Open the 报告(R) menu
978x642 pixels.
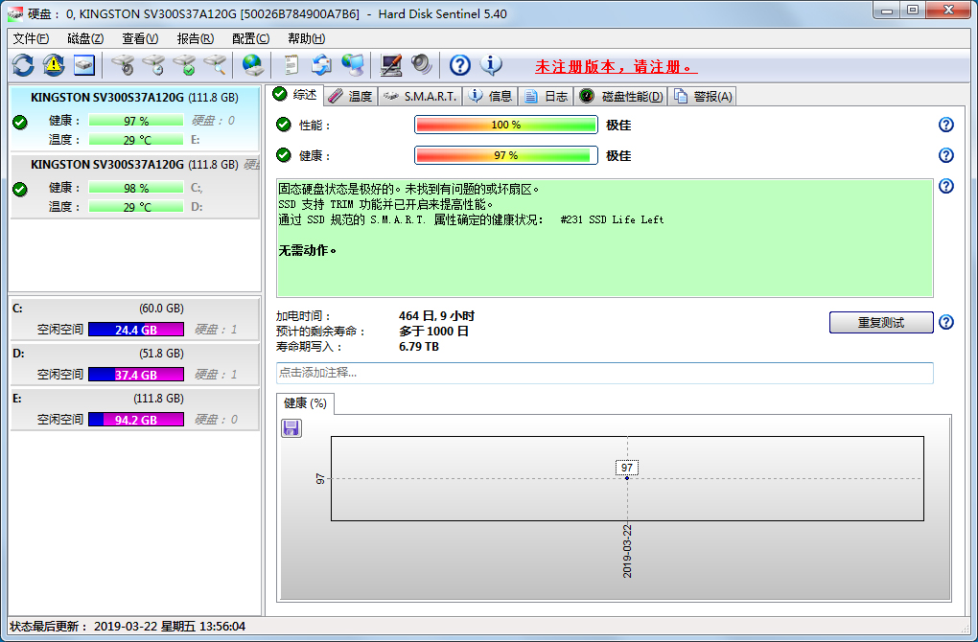click(195, 38)
